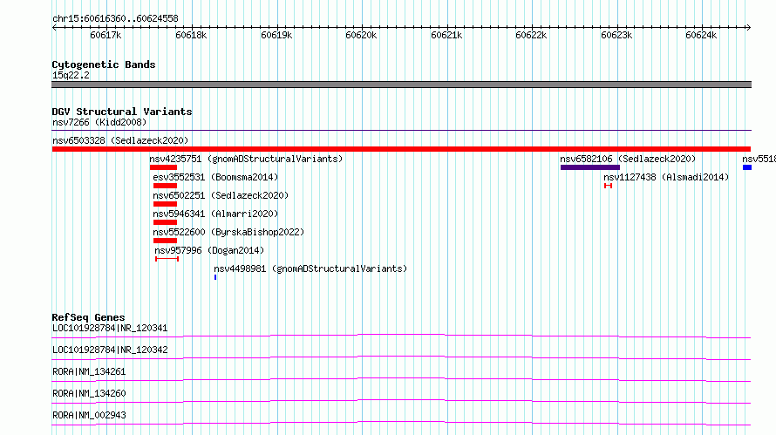Click the 60624k ruler tick label

coord(701,35)
